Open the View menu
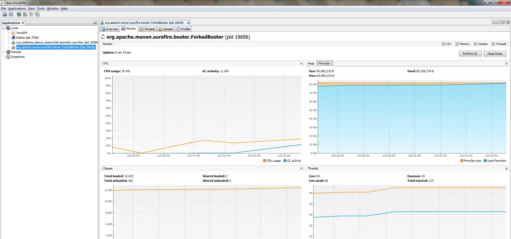The width and height of the screenshot is (511, 239). [x=31, y=9]
